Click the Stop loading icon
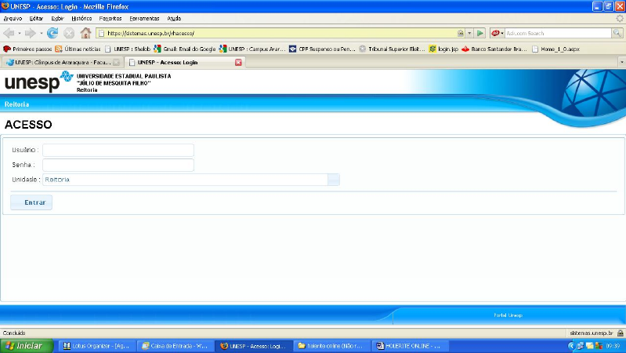 (69, 33)
